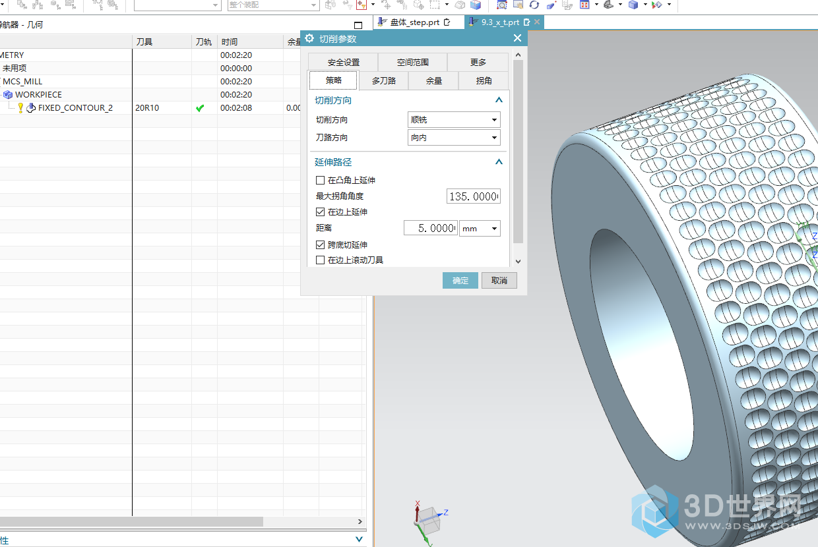Switch to 更多 tab
Viewport: 818px width, 547px height.
[x=478, y=63]
